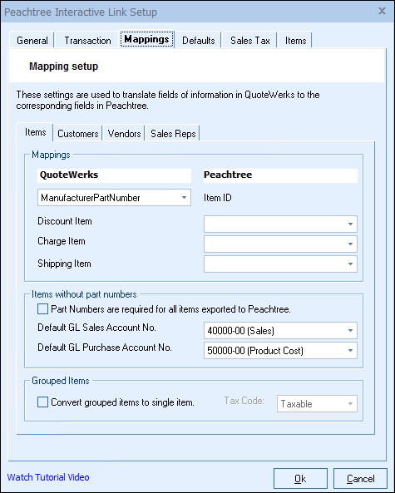Open the Transaction tab

click(x=87, y=40)
